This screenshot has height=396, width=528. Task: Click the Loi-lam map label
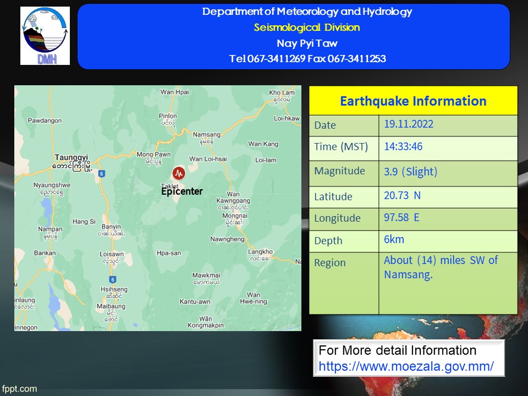tap(266, 160)
